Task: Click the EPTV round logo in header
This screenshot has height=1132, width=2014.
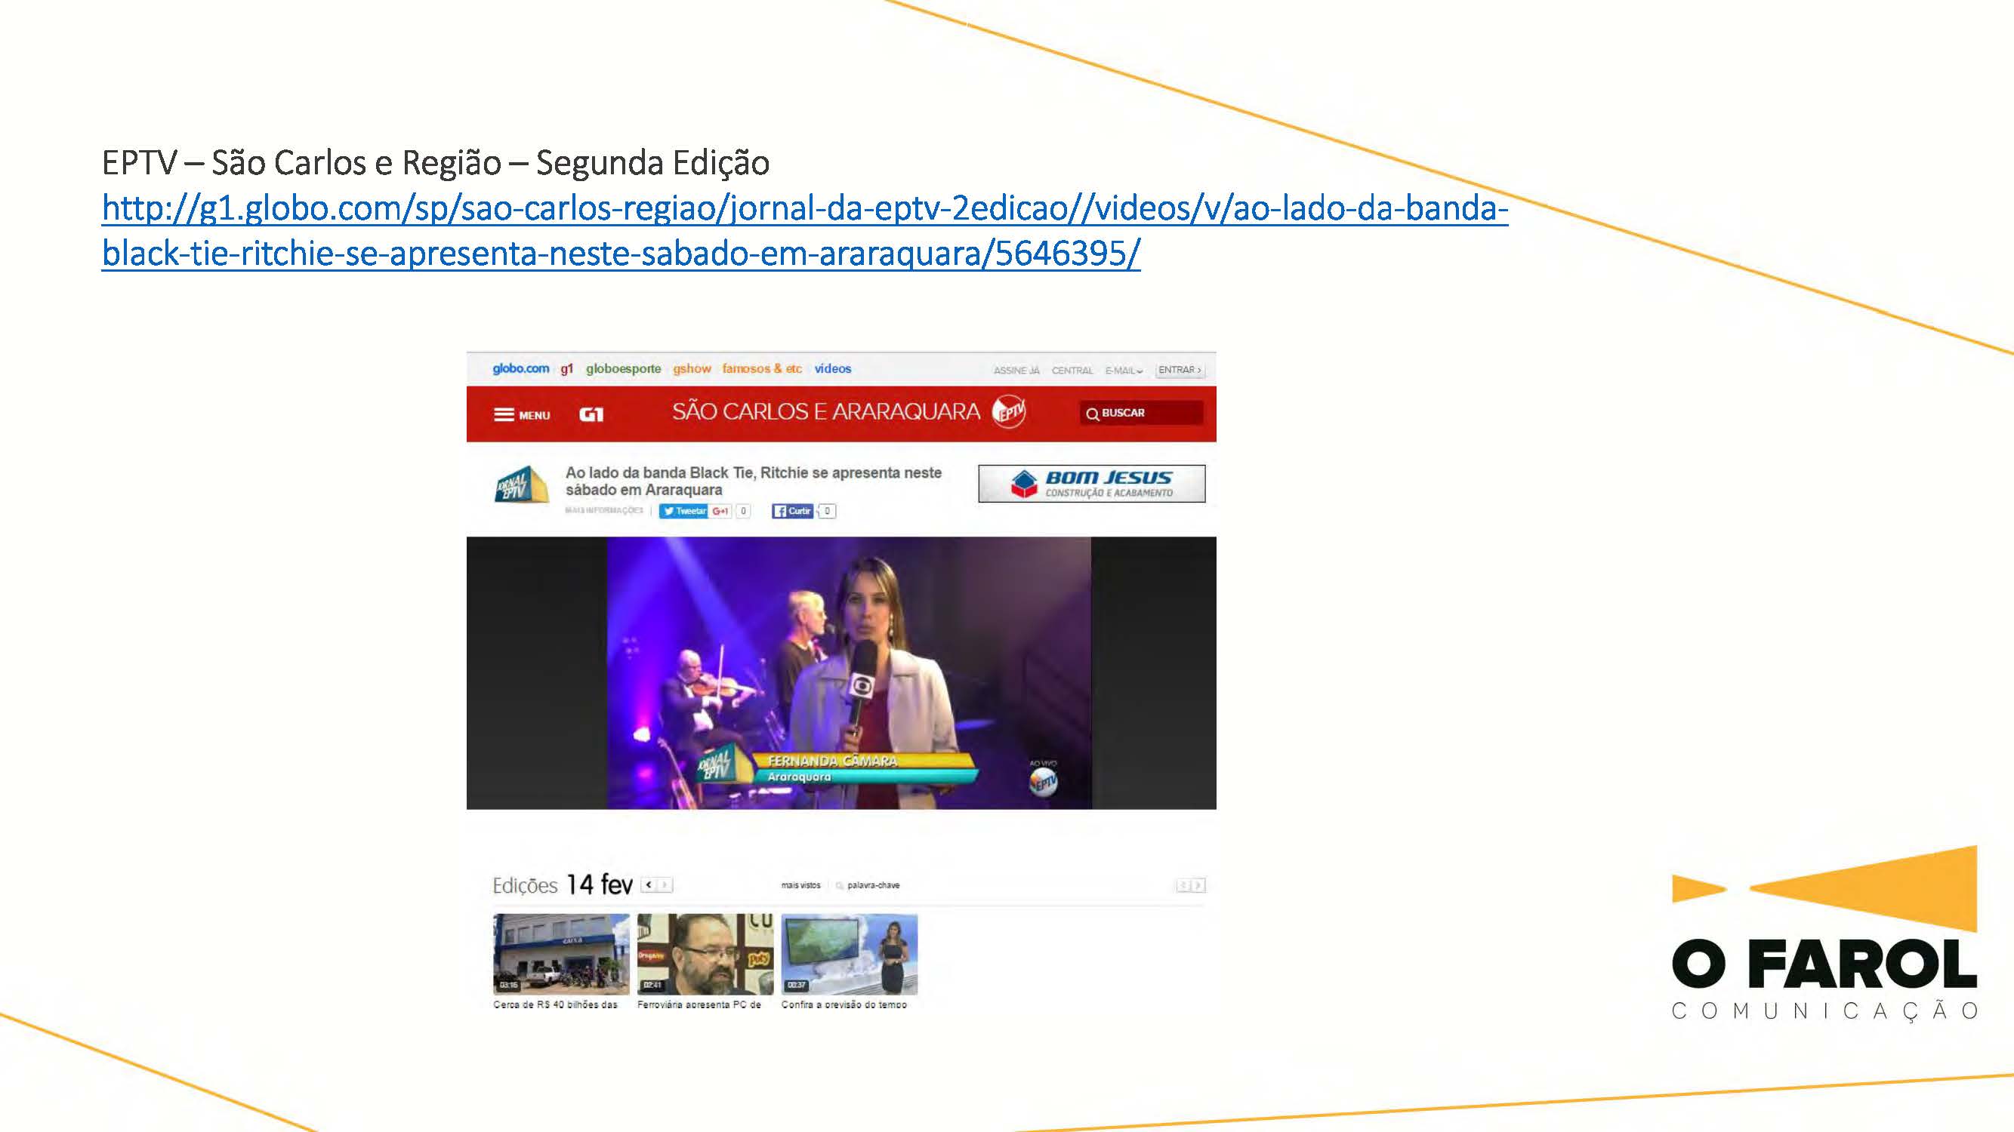Action: pos(1009,412)
